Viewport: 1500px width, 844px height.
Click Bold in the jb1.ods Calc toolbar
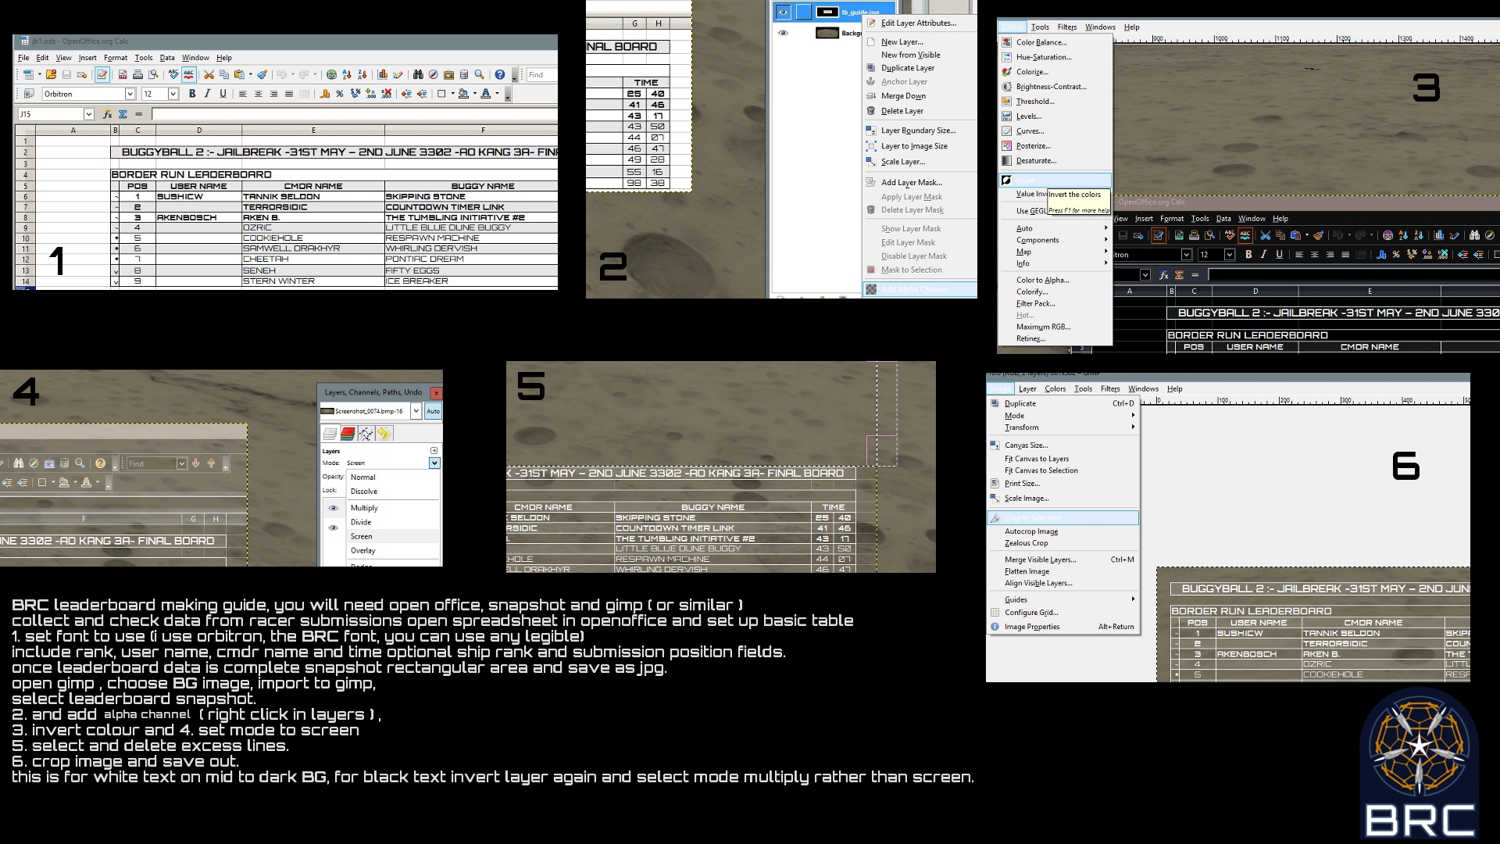pos(192,94)
